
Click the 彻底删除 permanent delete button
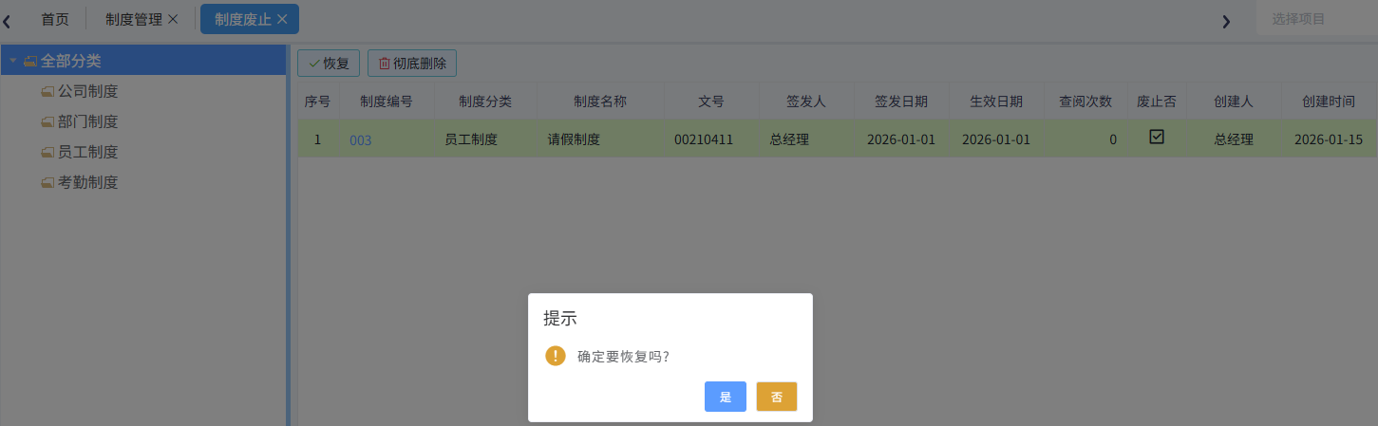point(412,64)
